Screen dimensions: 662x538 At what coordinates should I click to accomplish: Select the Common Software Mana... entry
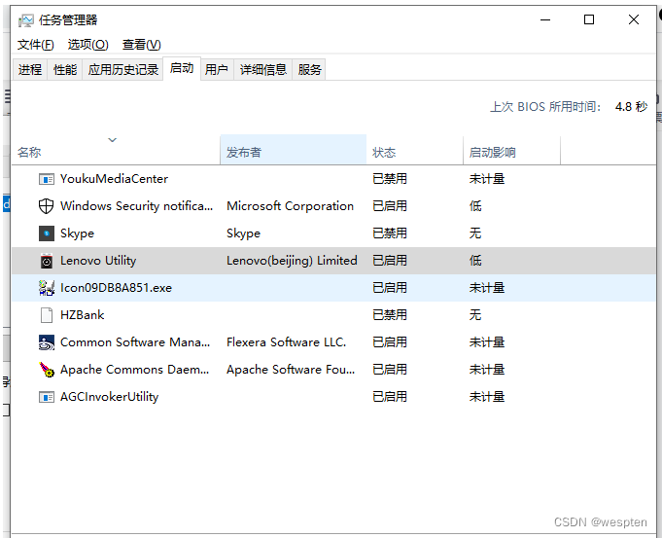(135, 342)
